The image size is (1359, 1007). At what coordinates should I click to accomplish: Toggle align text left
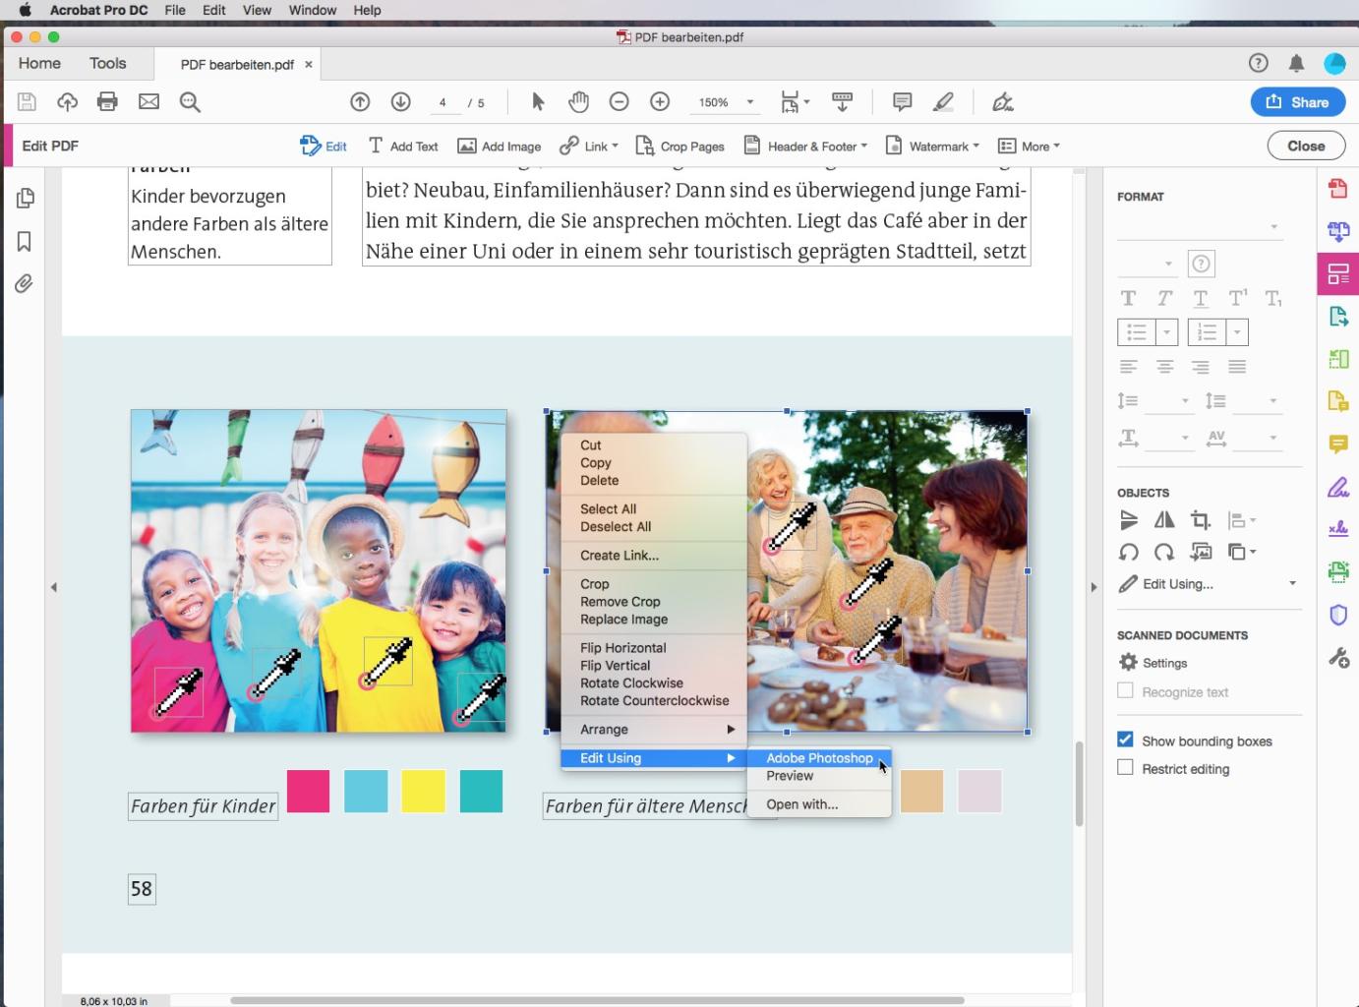pyautogui.click(x=1129, y=367)
